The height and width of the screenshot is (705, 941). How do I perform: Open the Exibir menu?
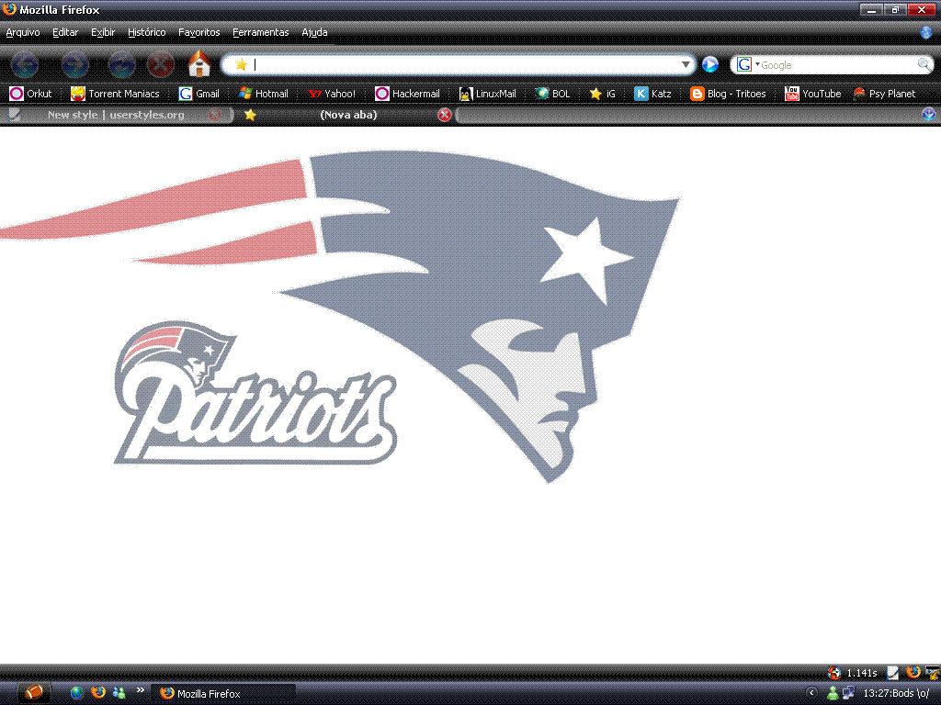pos(103,32)
